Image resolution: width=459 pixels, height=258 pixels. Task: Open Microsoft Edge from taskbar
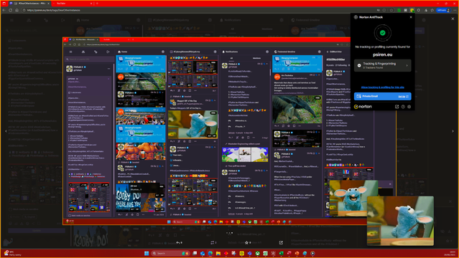(210, 253)
